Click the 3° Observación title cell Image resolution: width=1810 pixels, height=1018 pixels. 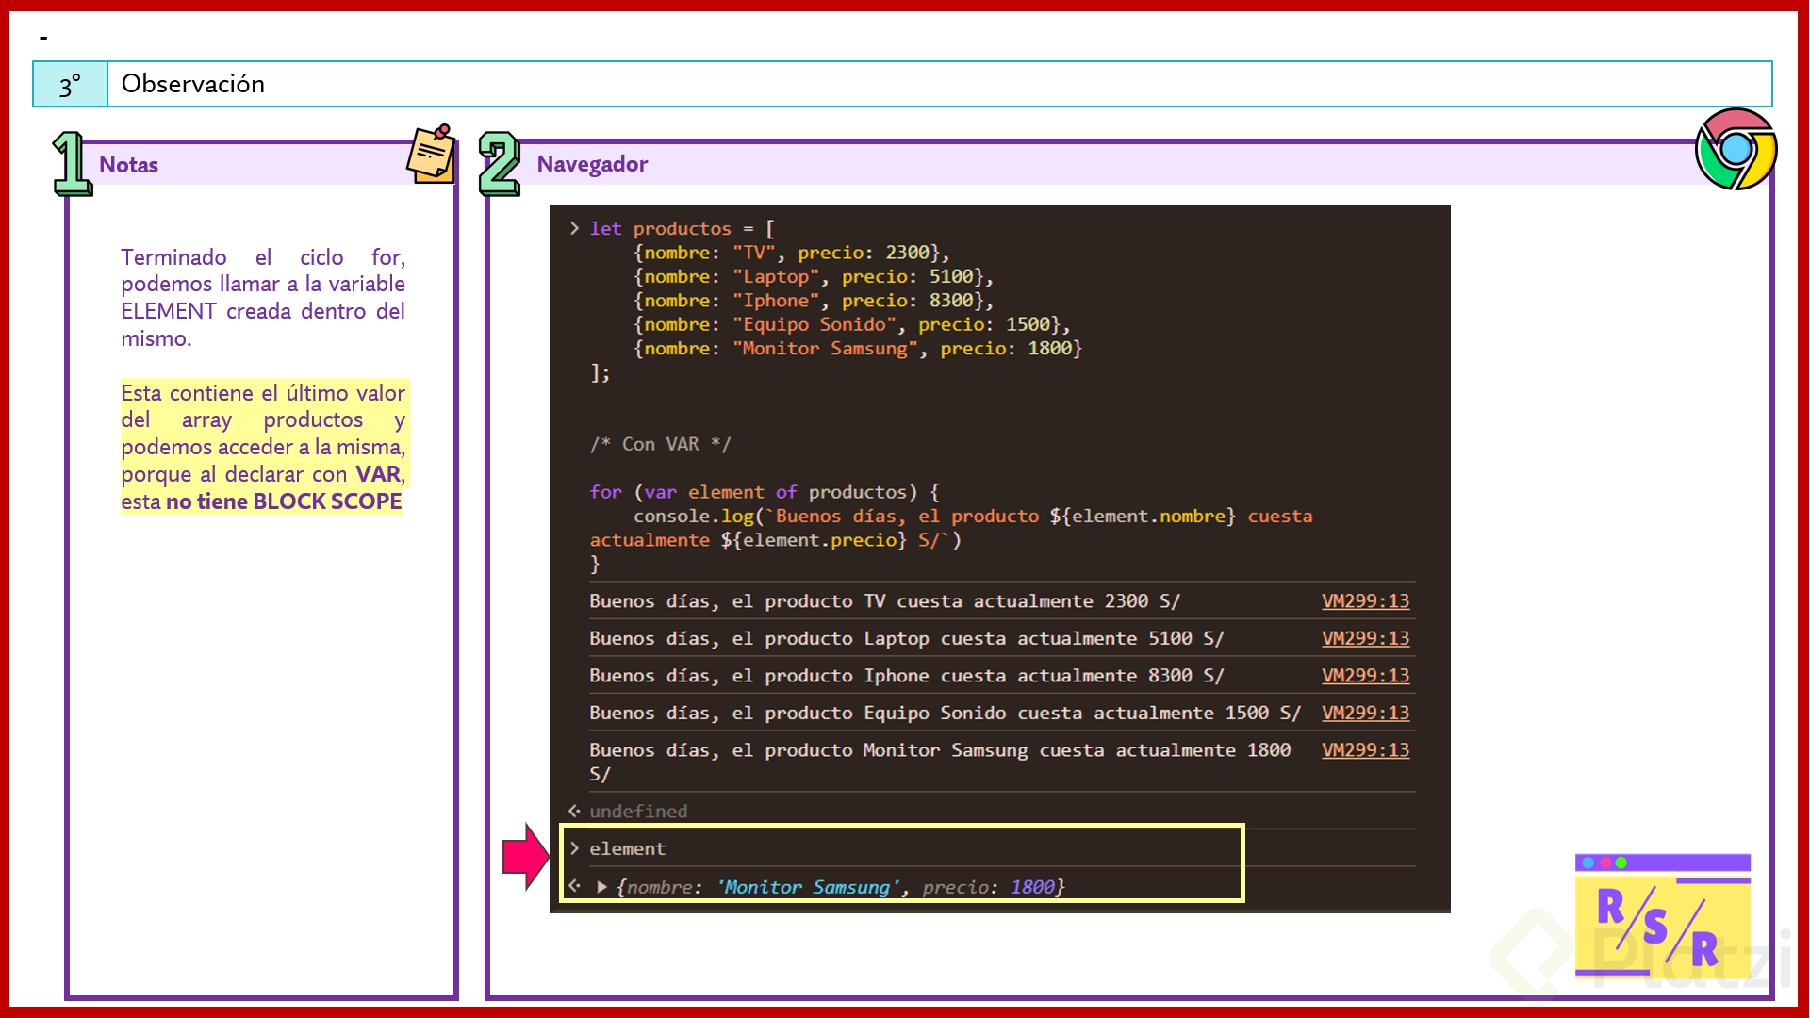pyautogui.click(x=192, y=84)
